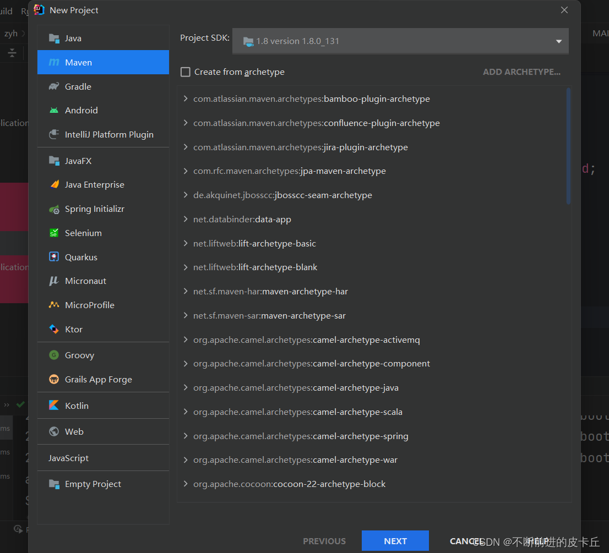Click the PREVIOUS button
Viewport: 609px width, 553px height.
[x=324, y=541]
